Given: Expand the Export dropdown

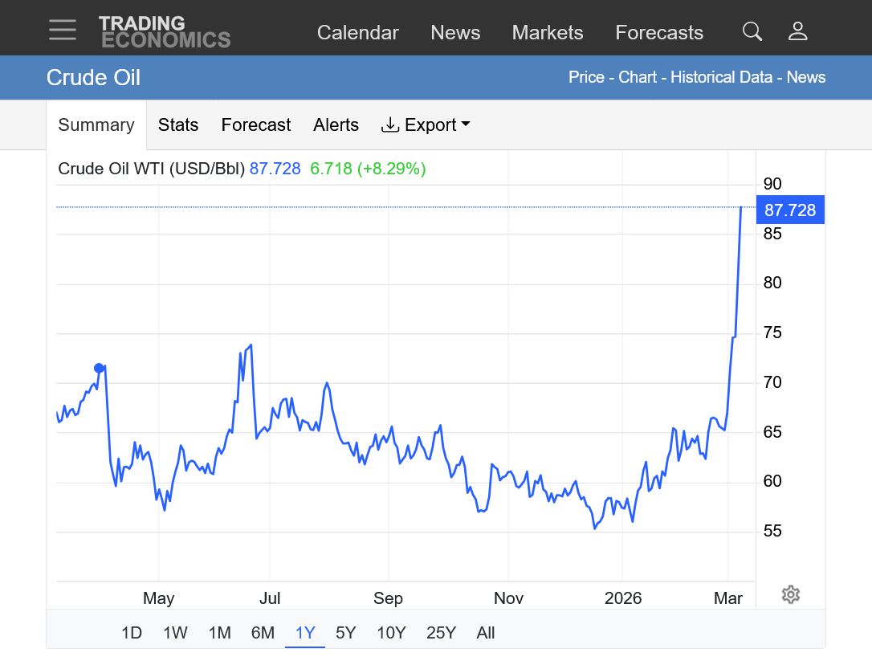Looking at the screenshot, I should point(426,125).
